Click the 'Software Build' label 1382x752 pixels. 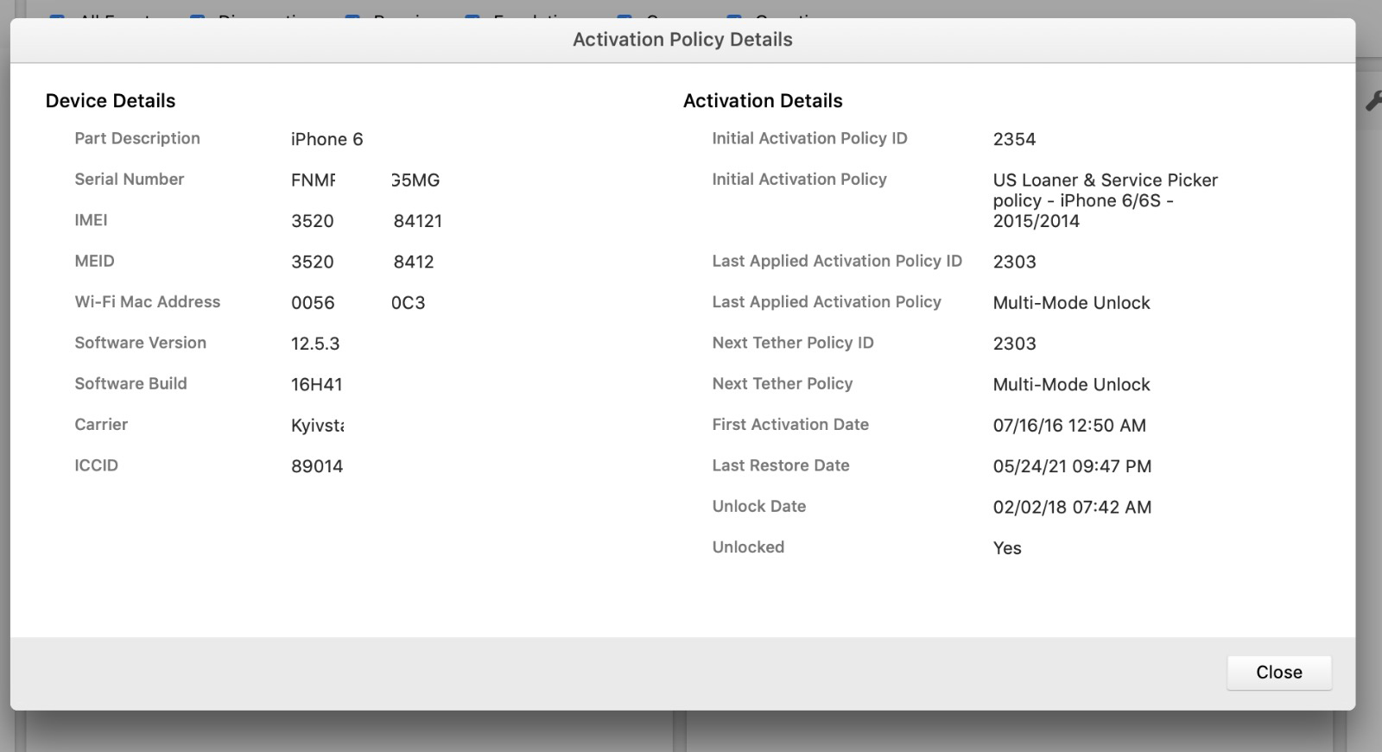[130, 383]
